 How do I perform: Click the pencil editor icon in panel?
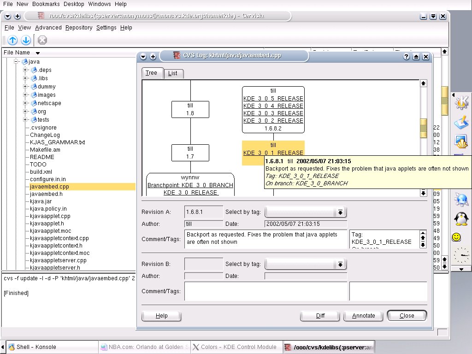[461, 122]
